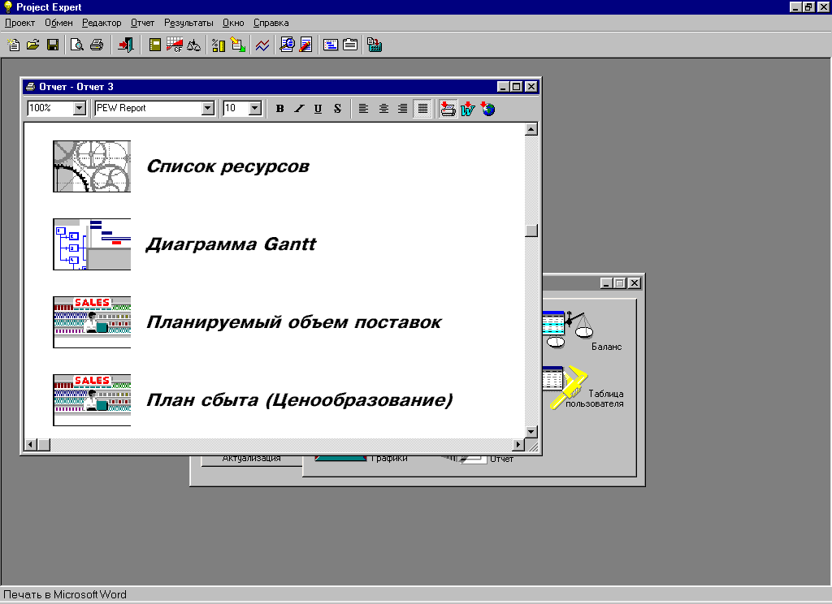Image resolution: width=832 pixels, height=604 pixels.
Task: Click the report scroll up arrow
Action: pos(531,129)
